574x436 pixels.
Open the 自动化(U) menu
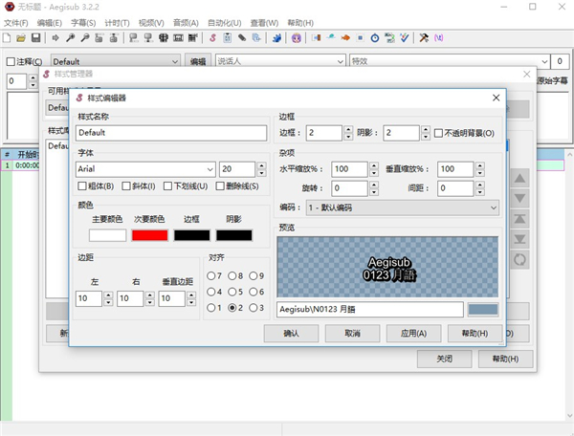[226, 22]
